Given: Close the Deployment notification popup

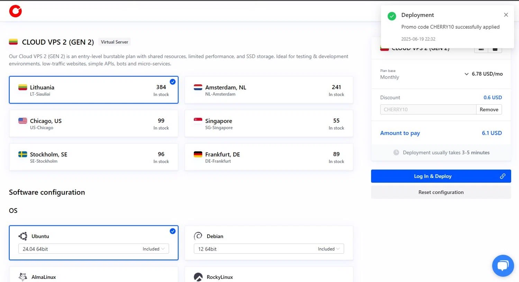Looking at the screenshot, I should point(506,15).
